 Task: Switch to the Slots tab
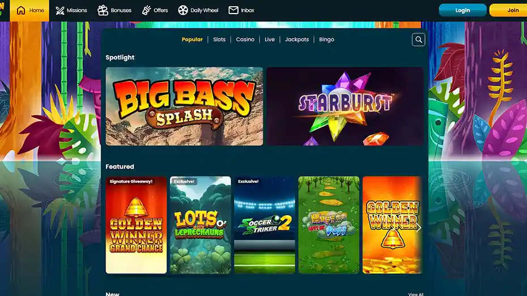coord(219,40)
